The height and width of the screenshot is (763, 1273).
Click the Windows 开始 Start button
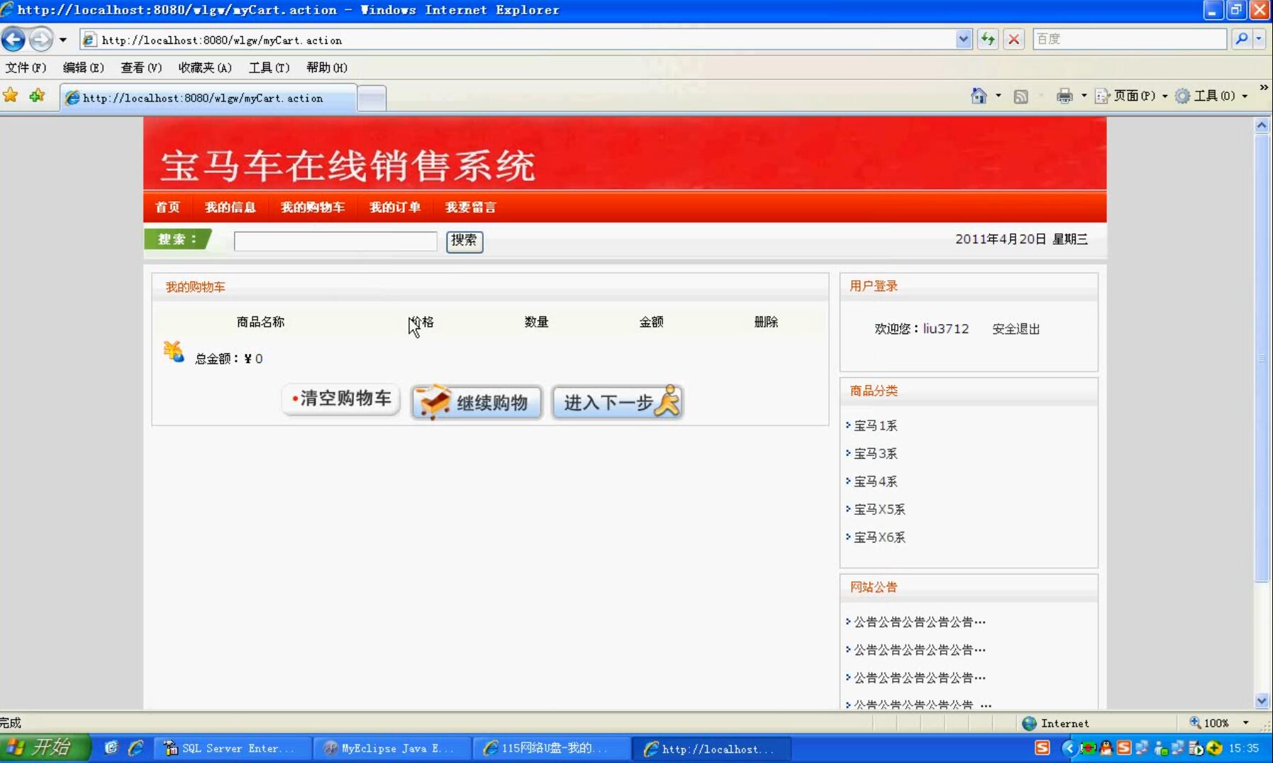point(45,748)
